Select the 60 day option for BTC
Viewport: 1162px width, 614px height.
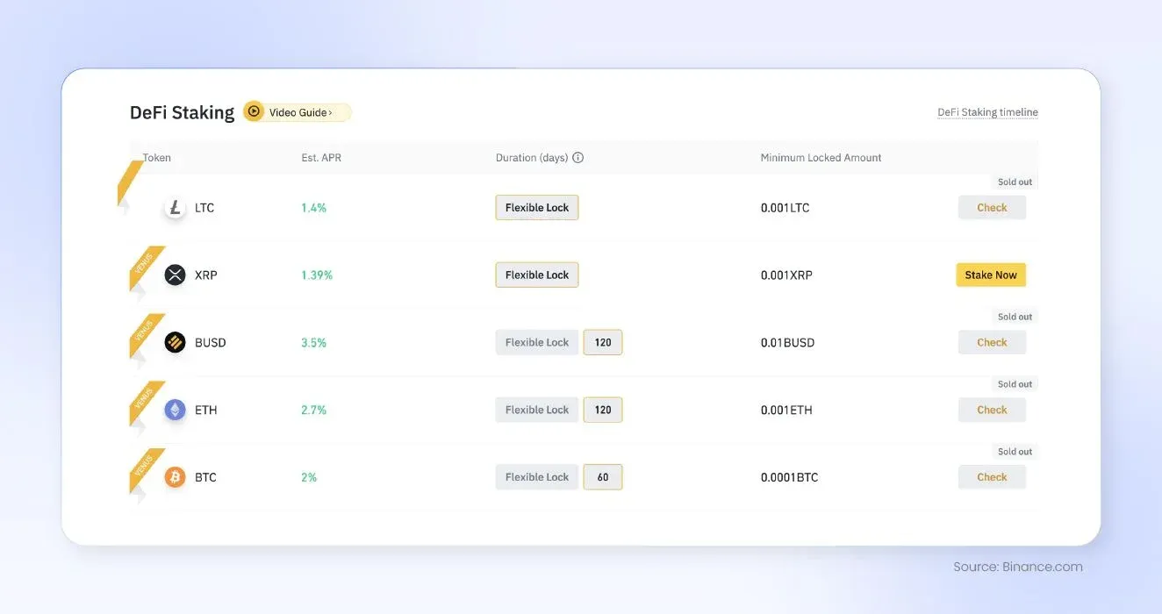tap(603, 476)
